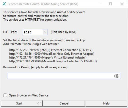Maximize the Expecco service window
Image resolution: width=128 pixels, height=108 pixels.
(x=110, y=4)
